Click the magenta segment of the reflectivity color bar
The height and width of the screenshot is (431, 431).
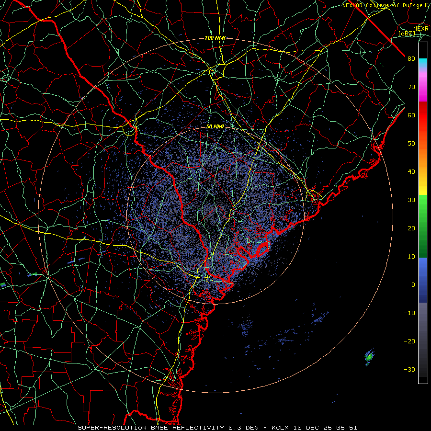click(423, 87)
